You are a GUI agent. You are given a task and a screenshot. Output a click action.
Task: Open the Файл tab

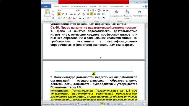pos(46,6)
